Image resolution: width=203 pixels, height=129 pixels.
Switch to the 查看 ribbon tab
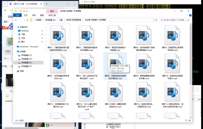42,15
